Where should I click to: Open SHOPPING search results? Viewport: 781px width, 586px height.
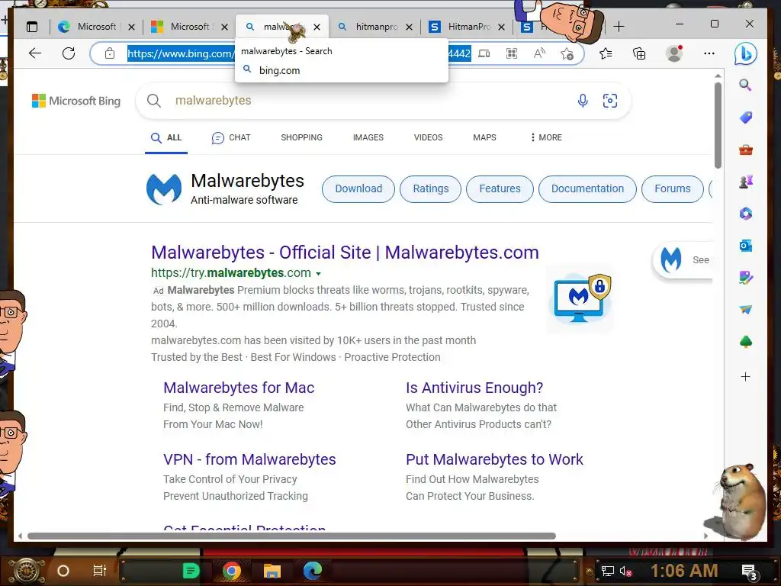point(301,137)
